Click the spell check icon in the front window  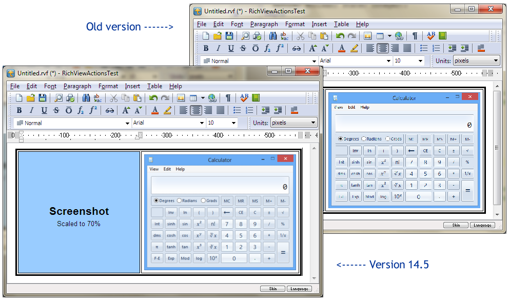click(x=244, y=98)
